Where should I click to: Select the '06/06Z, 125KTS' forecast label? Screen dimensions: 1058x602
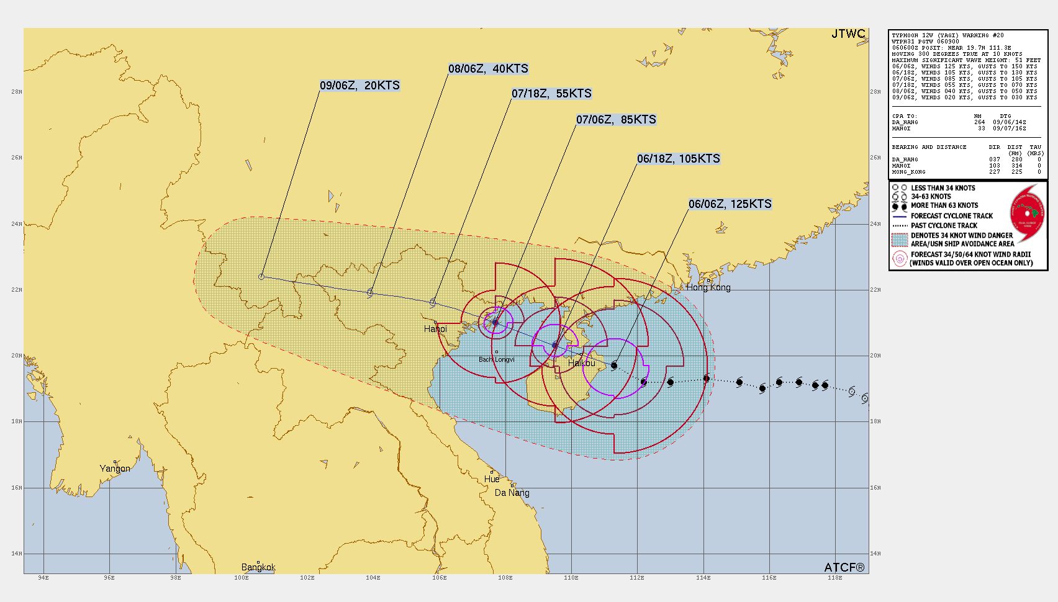730,204
